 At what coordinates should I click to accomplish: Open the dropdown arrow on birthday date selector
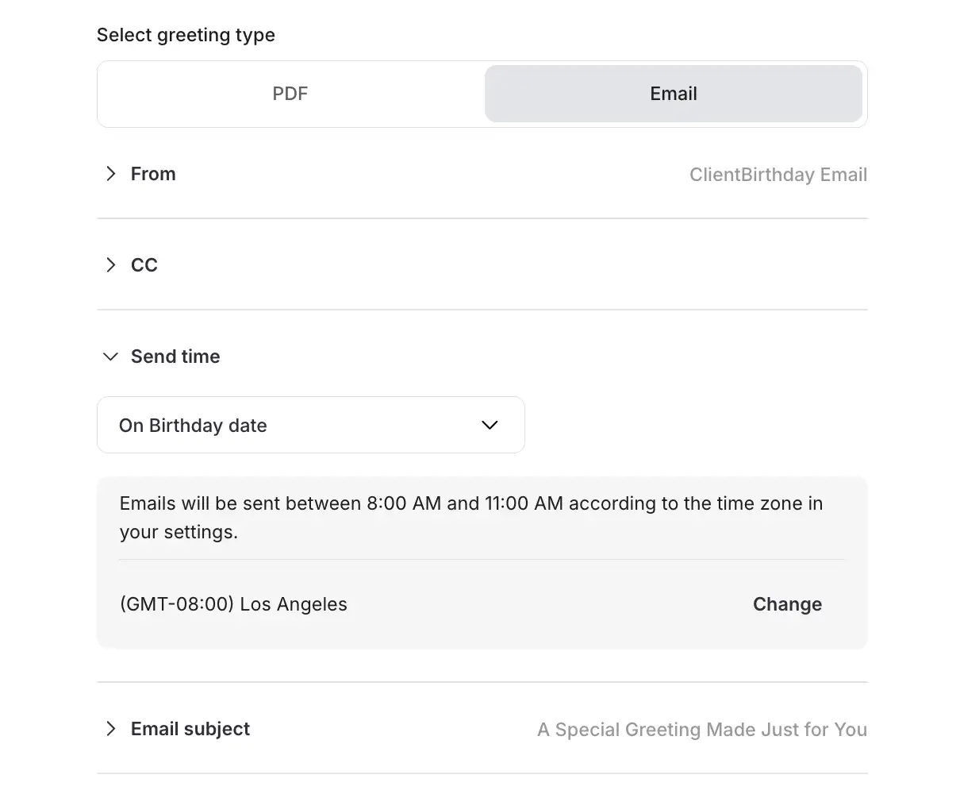coord(490,425)
